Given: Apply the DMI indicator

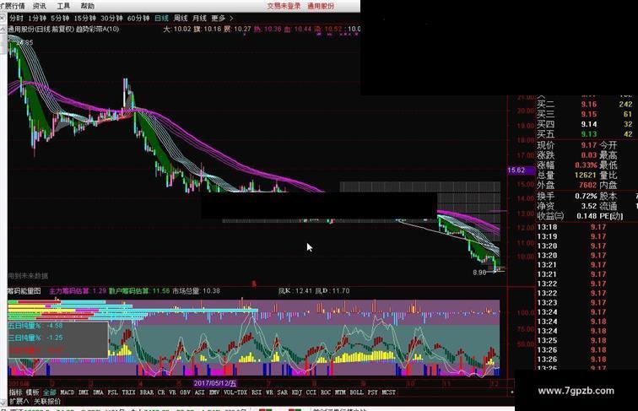Looking at the screenshot, I should [x=84, y=392].
